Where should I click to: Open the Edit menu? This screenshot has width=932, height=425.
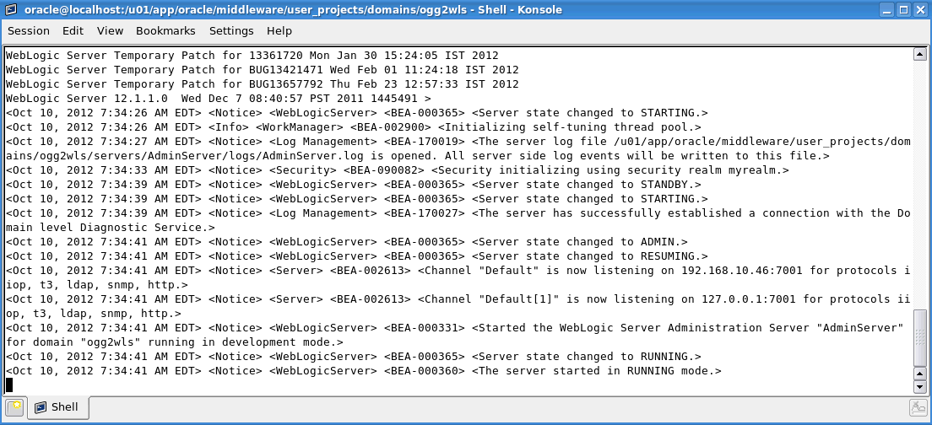click(73, 30)
